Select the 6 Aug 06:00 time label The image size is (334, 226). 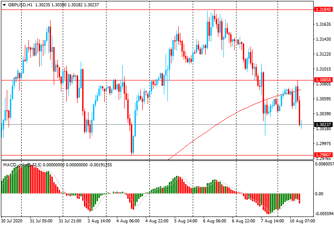[214, 221]
